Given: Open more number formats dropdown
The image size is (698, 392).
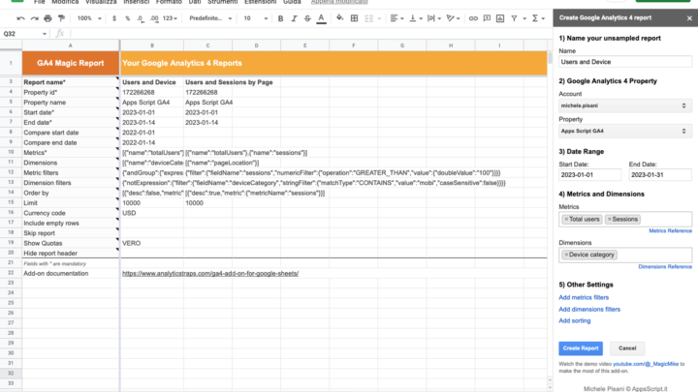Looking at the screenshot, I should [x=170, y=18].
